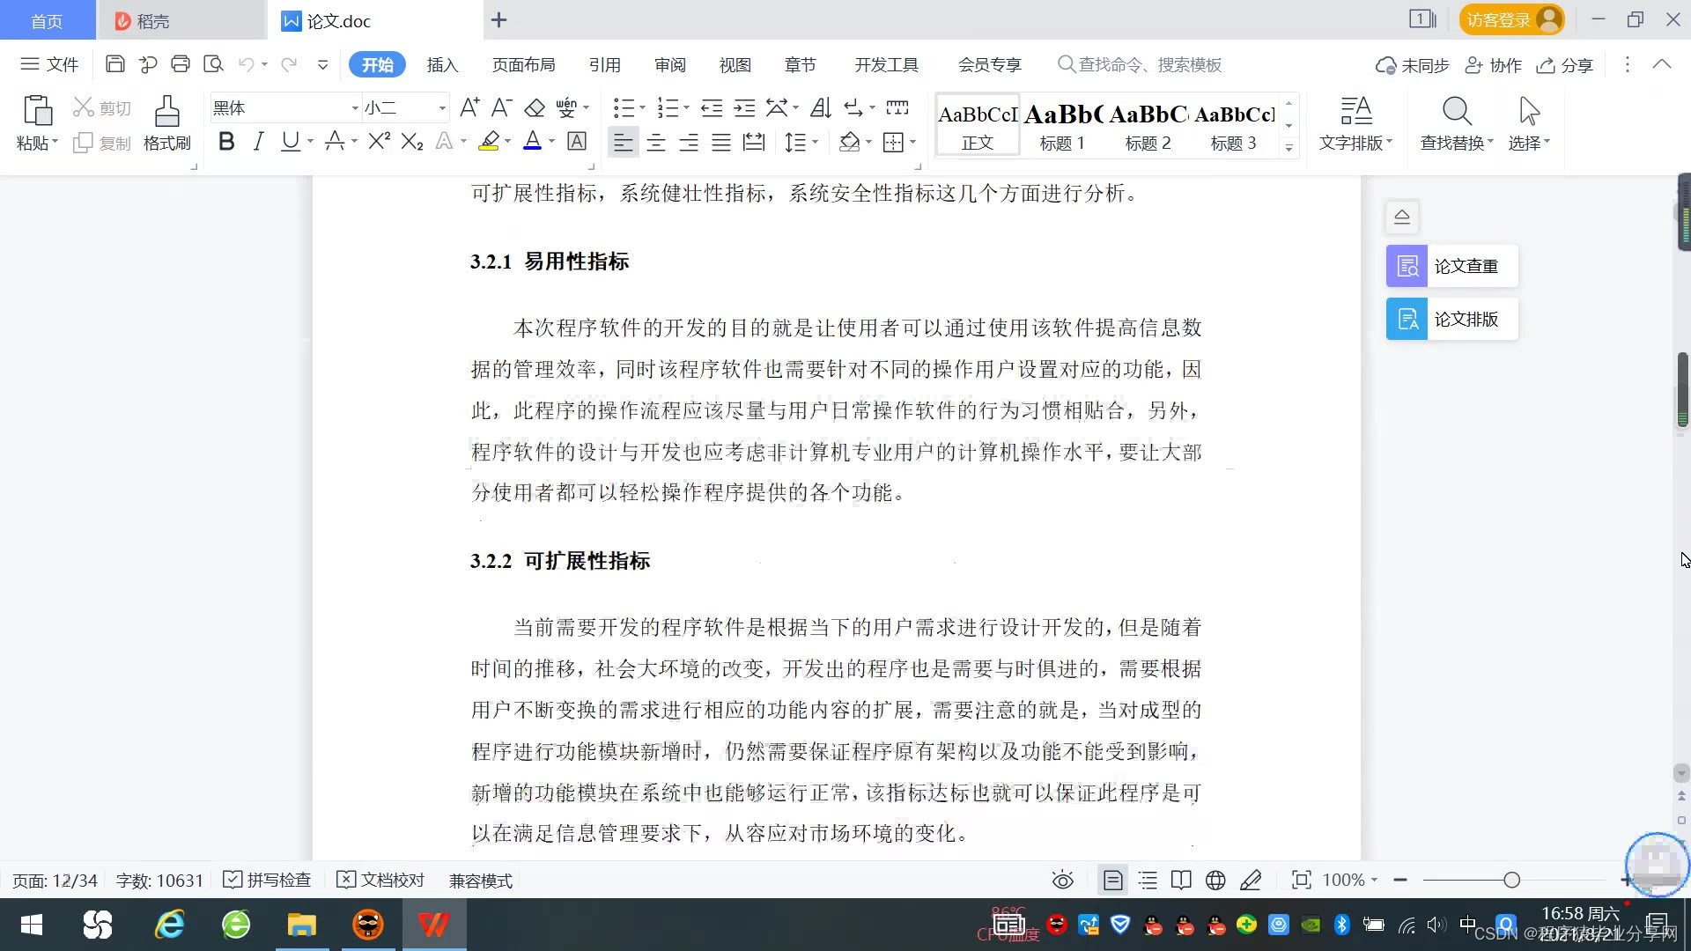This screenshot has width=1691, height=951.
Task: Open the 100% zoom level dropdown
Action: 1350,881
